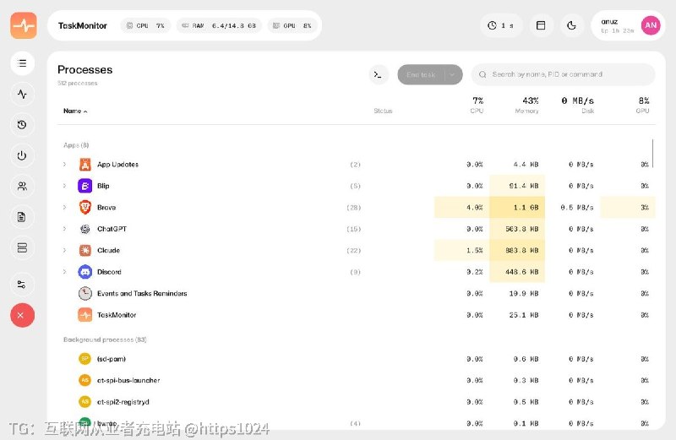Open the performance pulse sidebar view
The height and width of the screenshot is (440, 676).
point(22,94)
